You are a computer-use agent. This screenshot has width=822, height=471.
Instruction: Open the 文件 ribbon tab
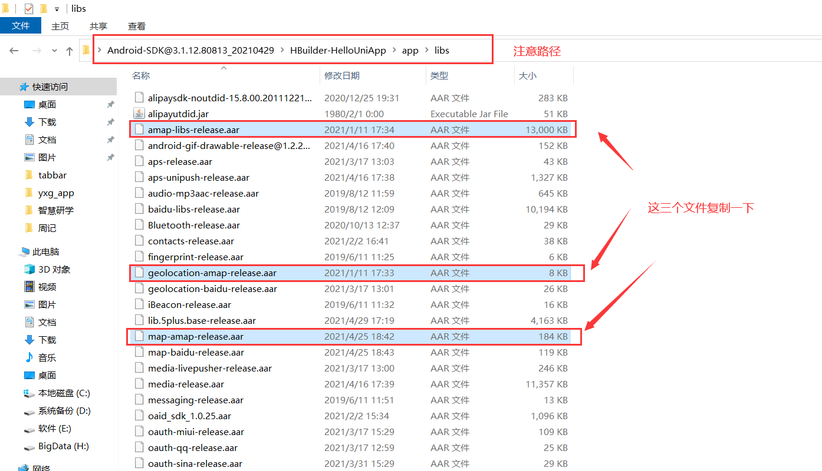click(21, 26)
